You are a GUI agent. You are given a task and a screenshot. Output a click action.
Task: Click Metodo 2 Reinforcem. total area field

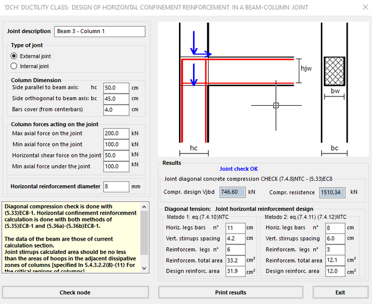335,260
